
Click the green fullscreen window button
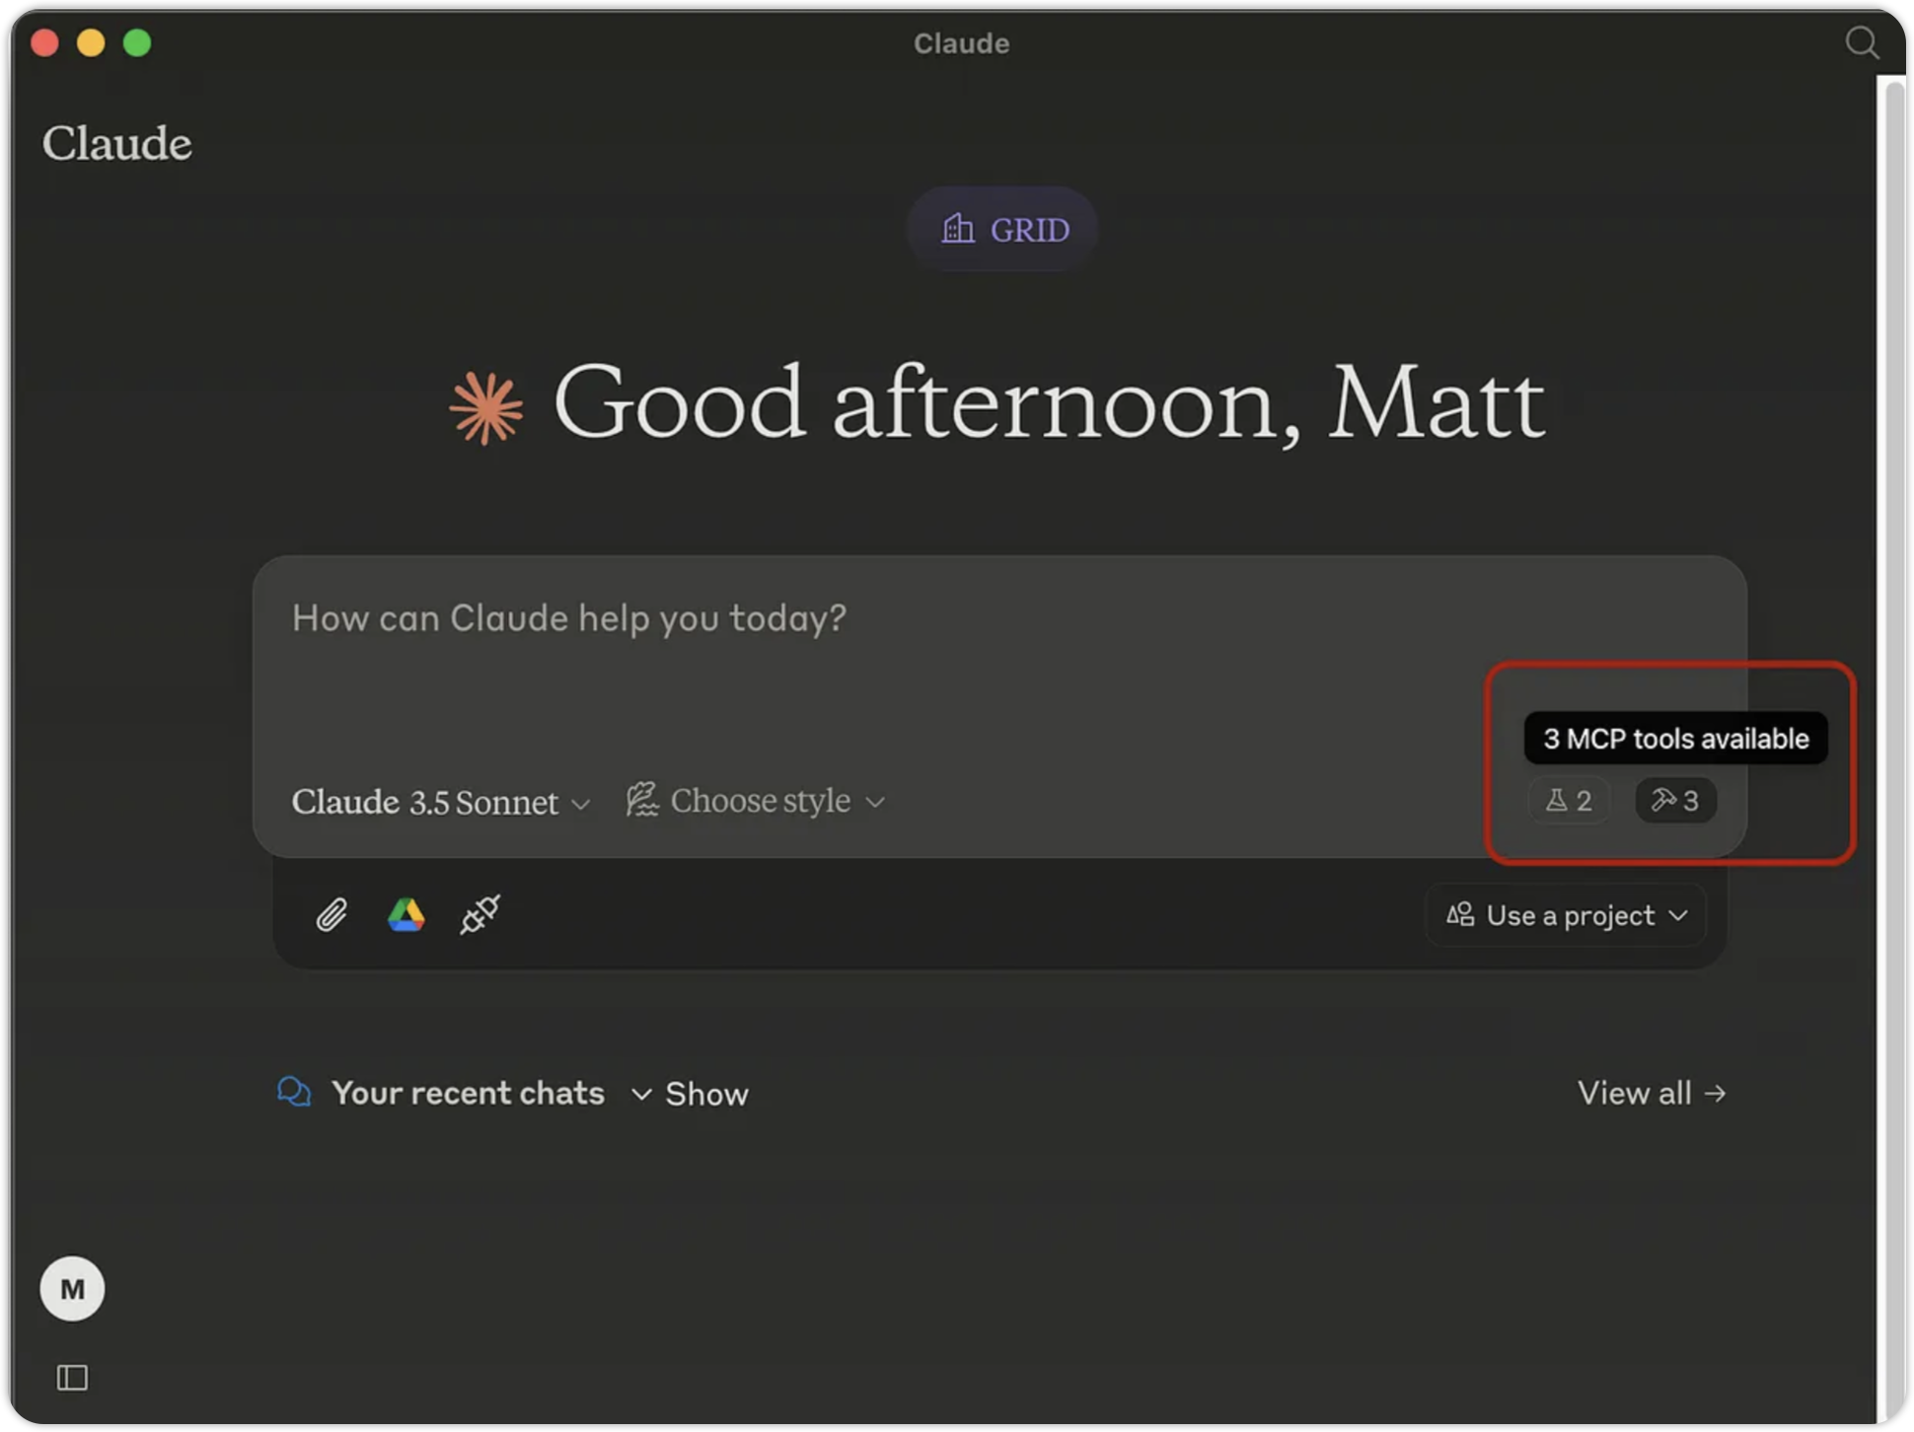tap(137, 43)
